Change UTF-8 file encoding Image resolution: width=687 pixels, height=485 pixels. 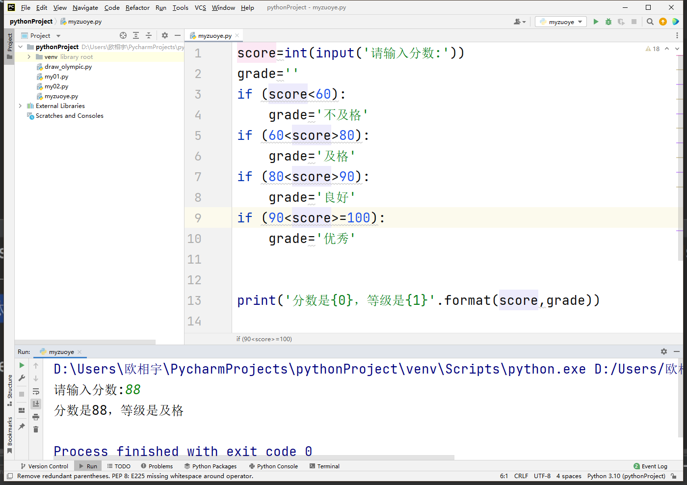(542, 476)
